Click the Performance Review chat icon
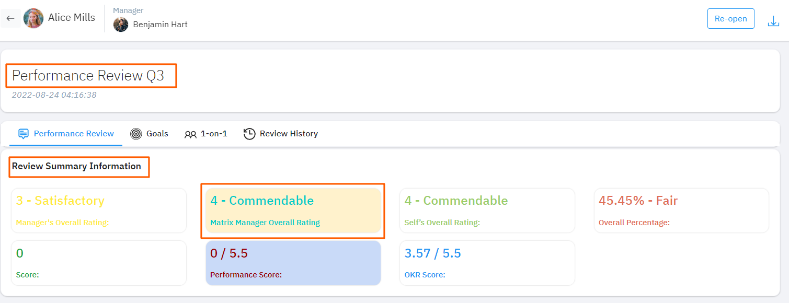 [x=24, y=134]
